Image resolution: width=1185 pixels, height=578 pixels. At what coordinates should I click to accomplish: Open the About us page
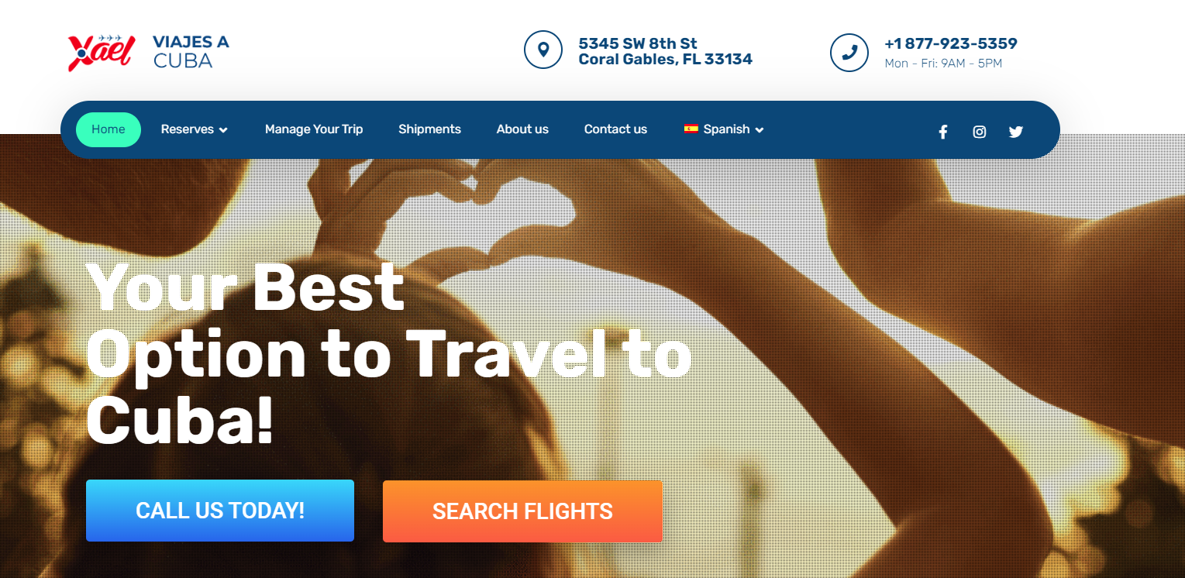(x=522, y=129)
